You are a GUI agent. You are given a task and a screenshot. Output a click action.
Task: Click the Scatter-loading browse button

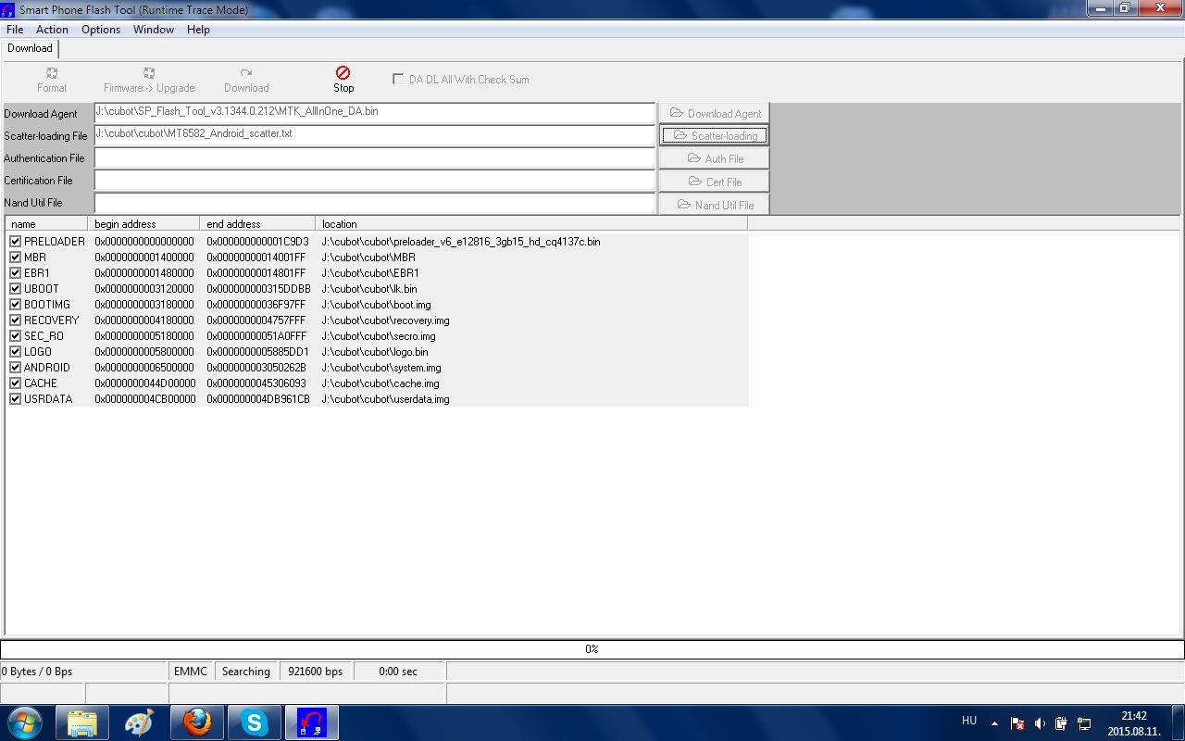714,135
